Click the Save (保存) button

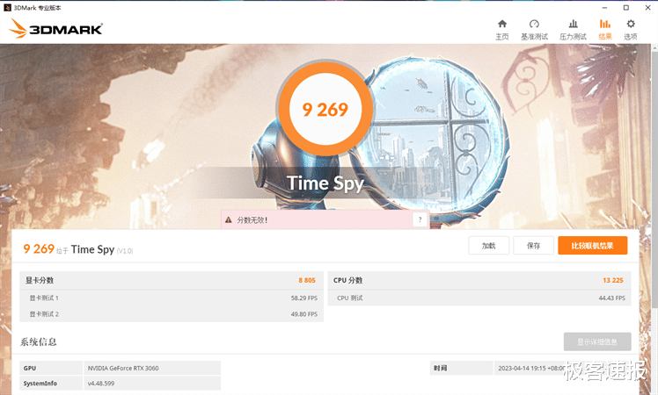533,246
